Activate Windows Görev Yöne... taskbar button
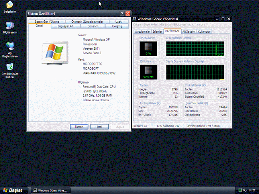 click(x=51, y=190)
